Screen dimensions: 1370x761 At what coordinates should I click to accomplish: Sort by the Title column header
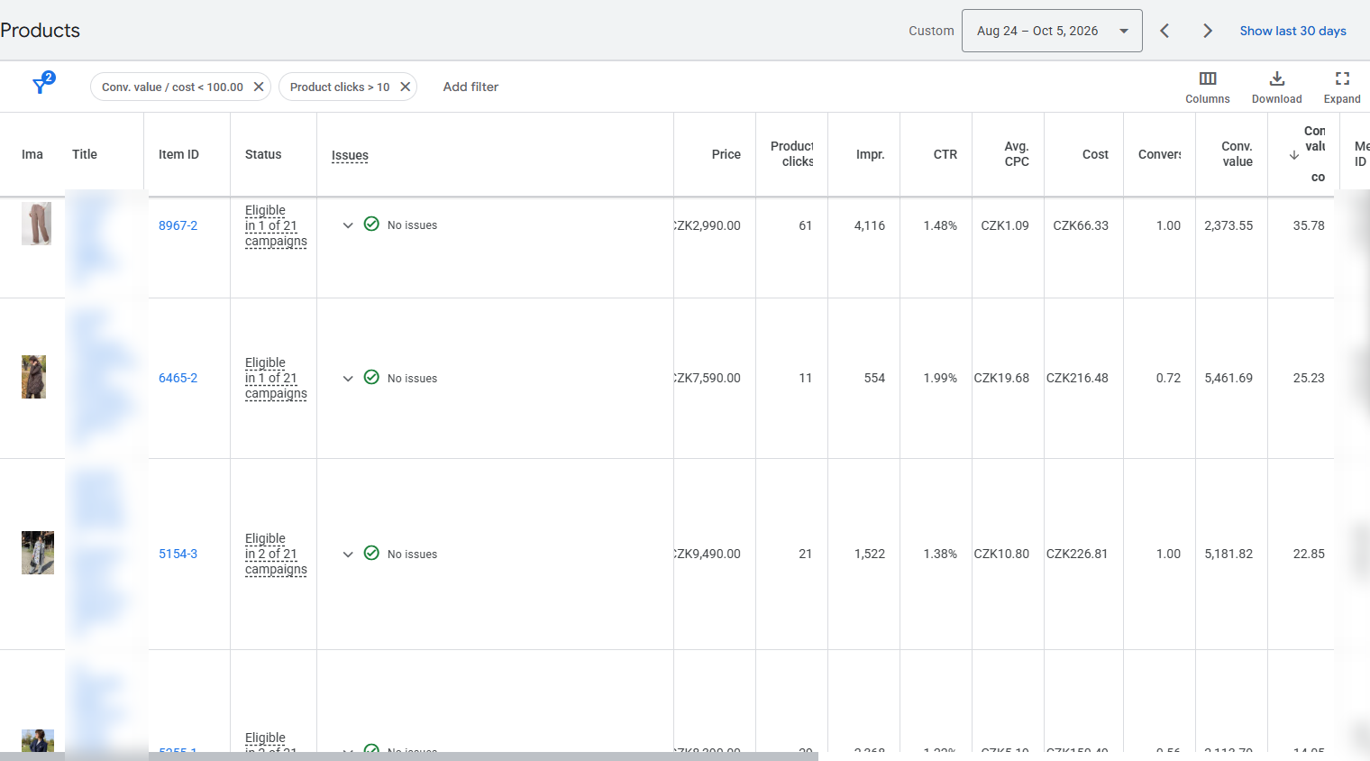(x=85, y=154)
